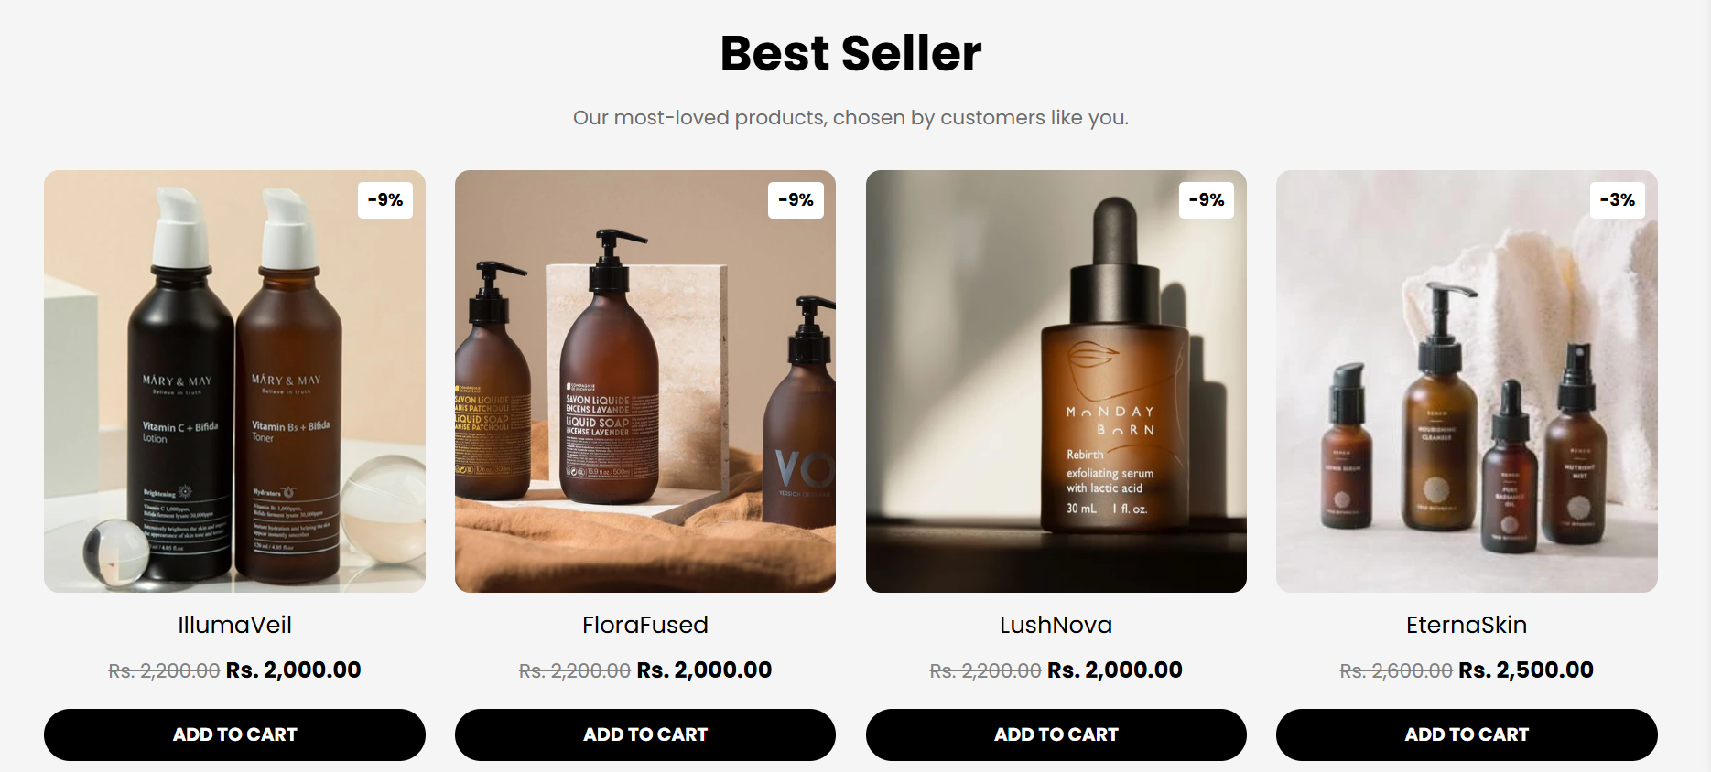Open the IllumaVeil product image
This screenshot has height=772, width=1711.
point(234,381)
